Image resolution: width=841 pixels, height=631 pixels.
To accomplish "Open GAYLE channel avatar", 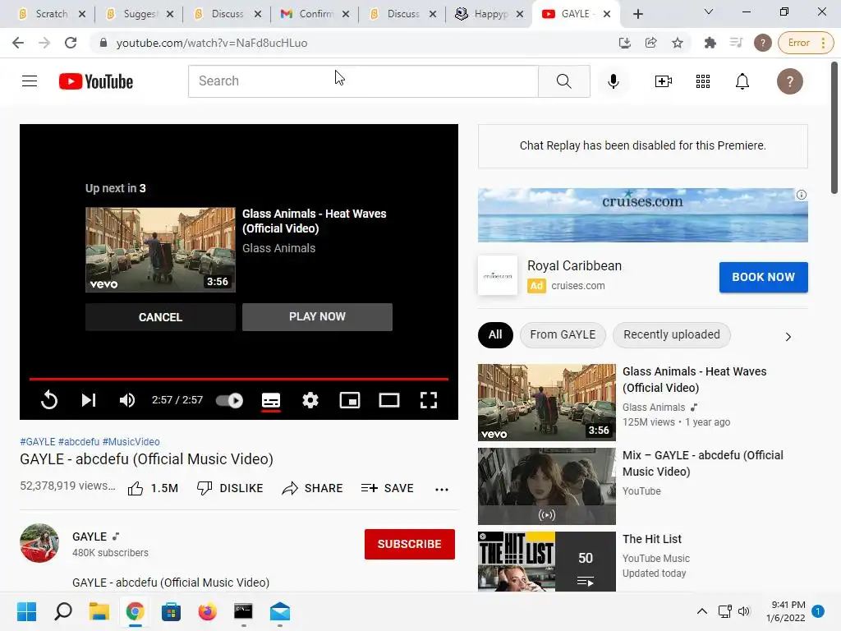I will [39, 543].
